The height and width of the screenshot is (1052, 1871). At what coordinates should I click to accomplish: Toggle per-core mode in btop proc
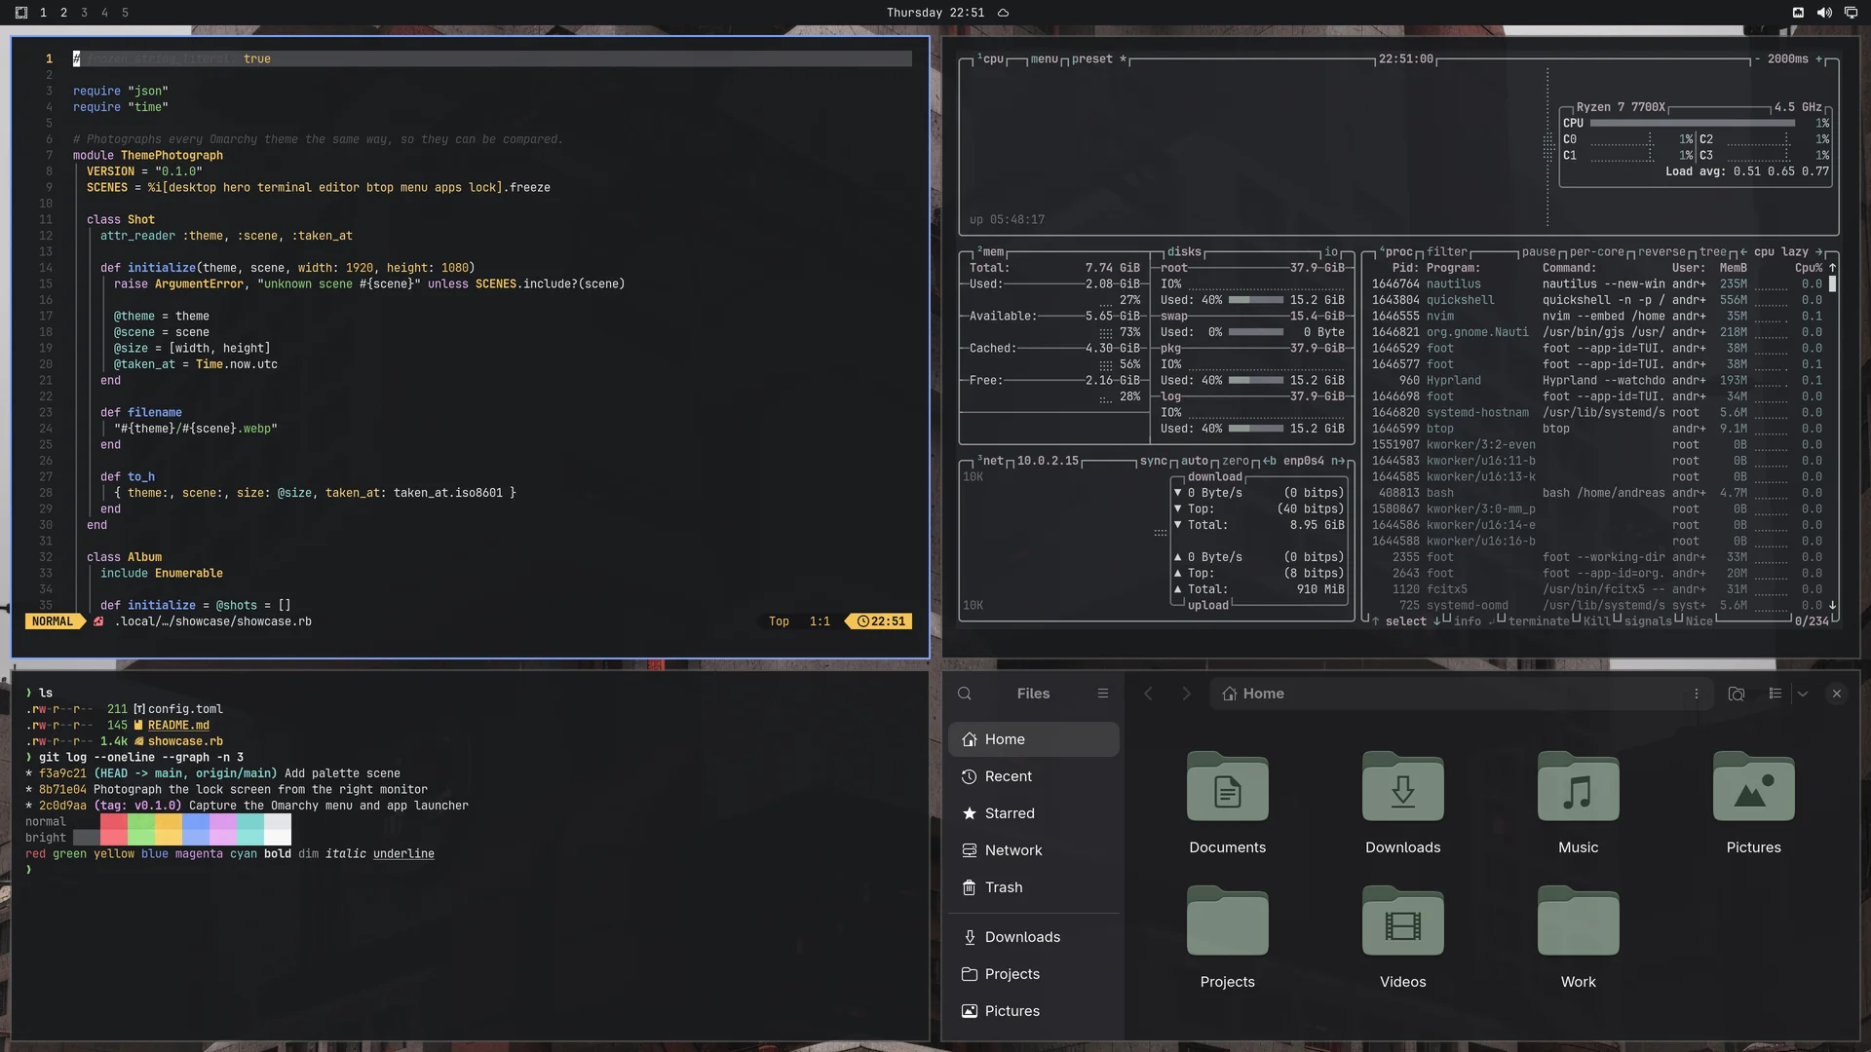(x=1596, y=251)
